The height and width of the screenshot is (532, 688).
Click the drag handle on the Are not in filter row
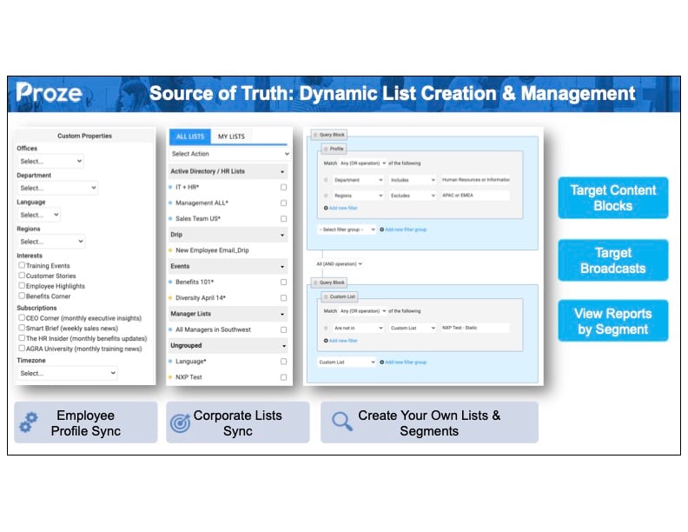(x=326, y=328)
